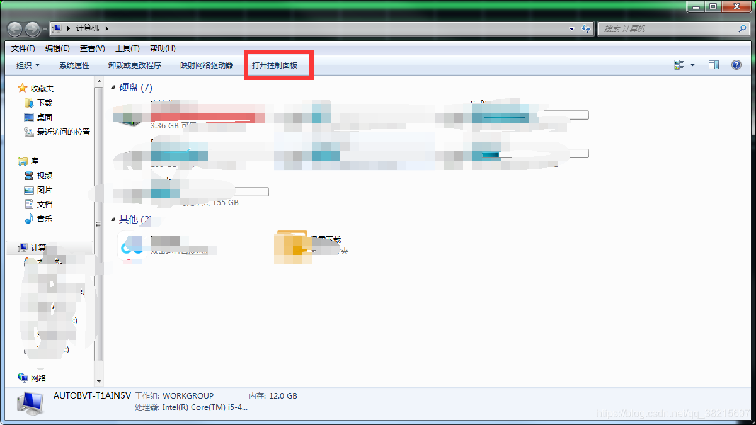Click the navigation pane scroll down arrow
This screenshot has width=756, height=425.
tap(98, 381)
